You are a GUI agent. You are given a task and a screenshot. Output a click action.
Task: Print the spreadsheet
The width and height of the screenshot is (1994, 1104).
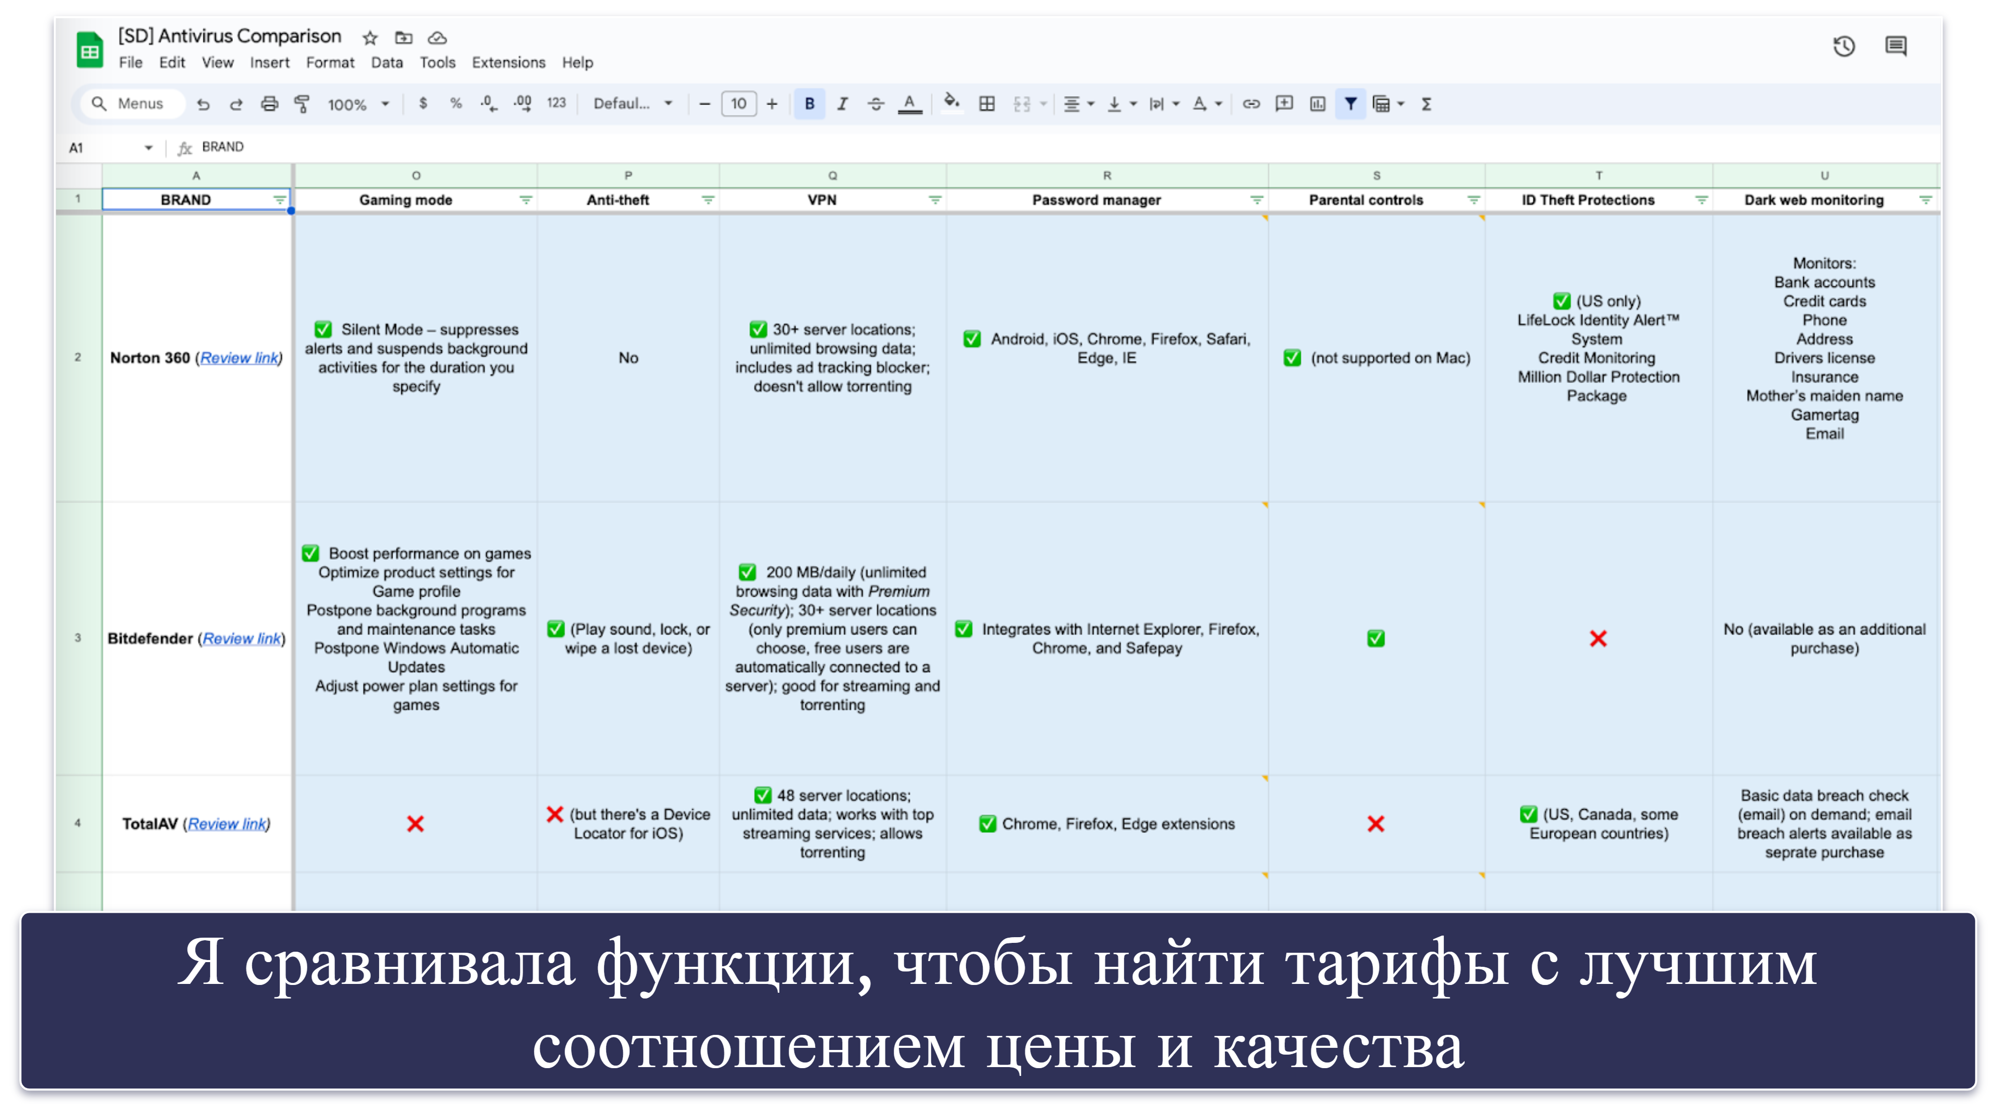point(269,103)
